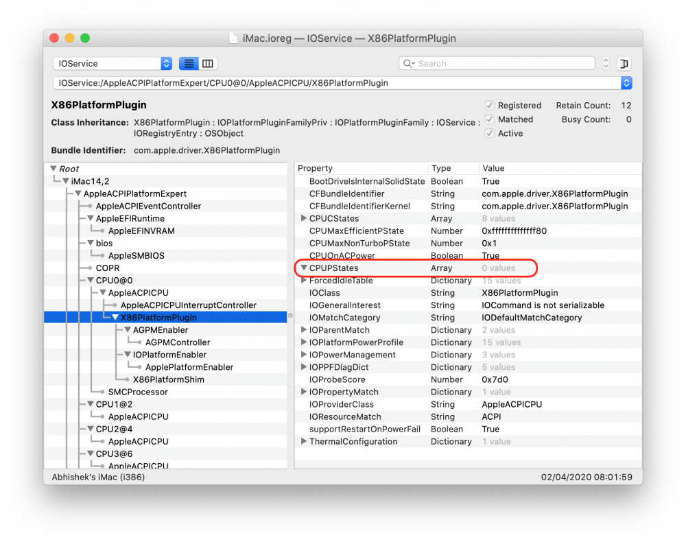This screenshot has height=542, width=686.
Task: Collapse the bios node
Action: click(90, 243)
